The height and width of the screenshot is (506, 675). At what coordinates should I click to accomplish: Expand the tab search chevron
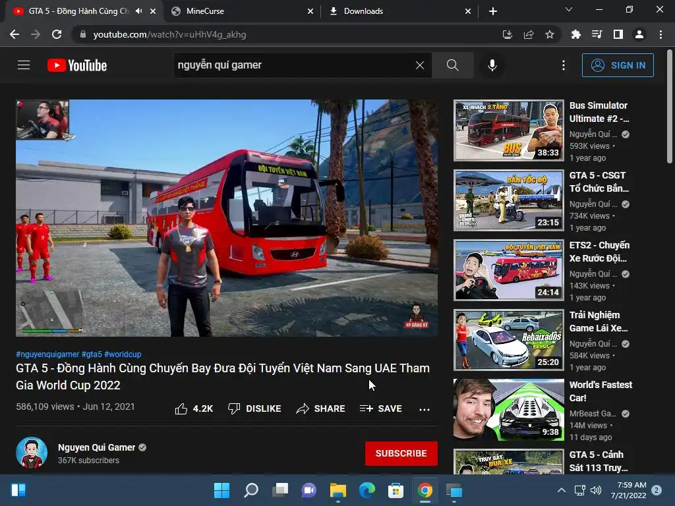click(x=569, y=9)
